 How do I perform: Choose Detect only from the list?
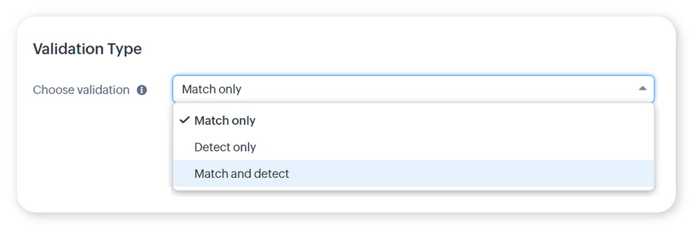click(225, 147)
